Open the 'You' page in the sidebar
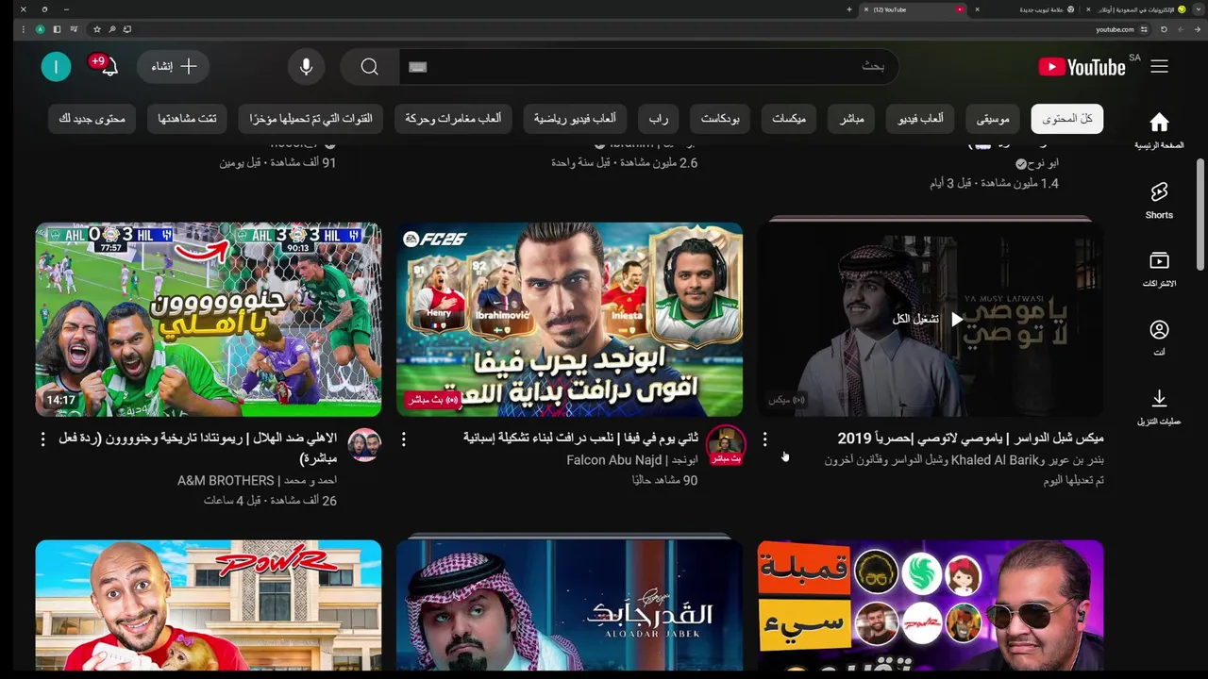The image size is (1208, 679). (1159, 338)
